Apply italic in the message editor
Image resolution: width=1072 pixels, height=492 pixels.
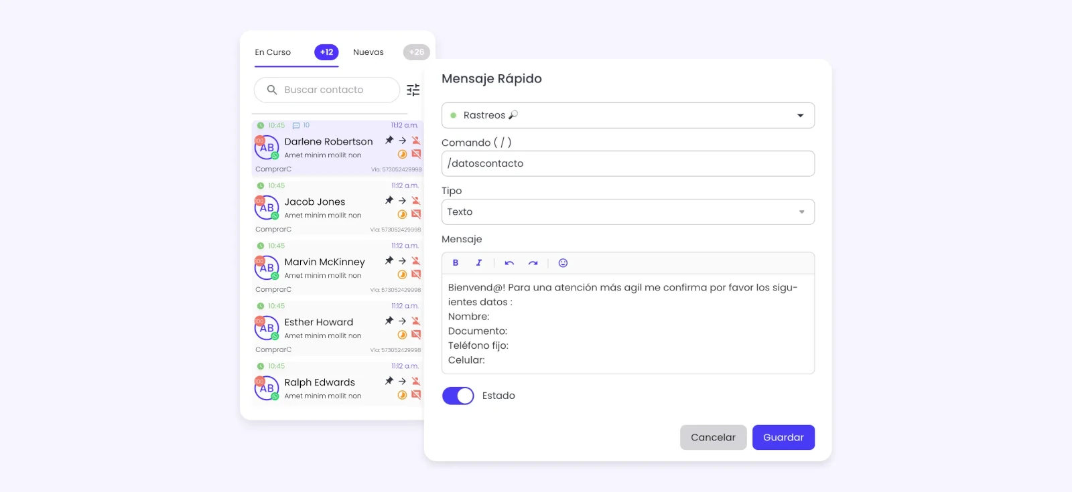click(x=479, y=263)
